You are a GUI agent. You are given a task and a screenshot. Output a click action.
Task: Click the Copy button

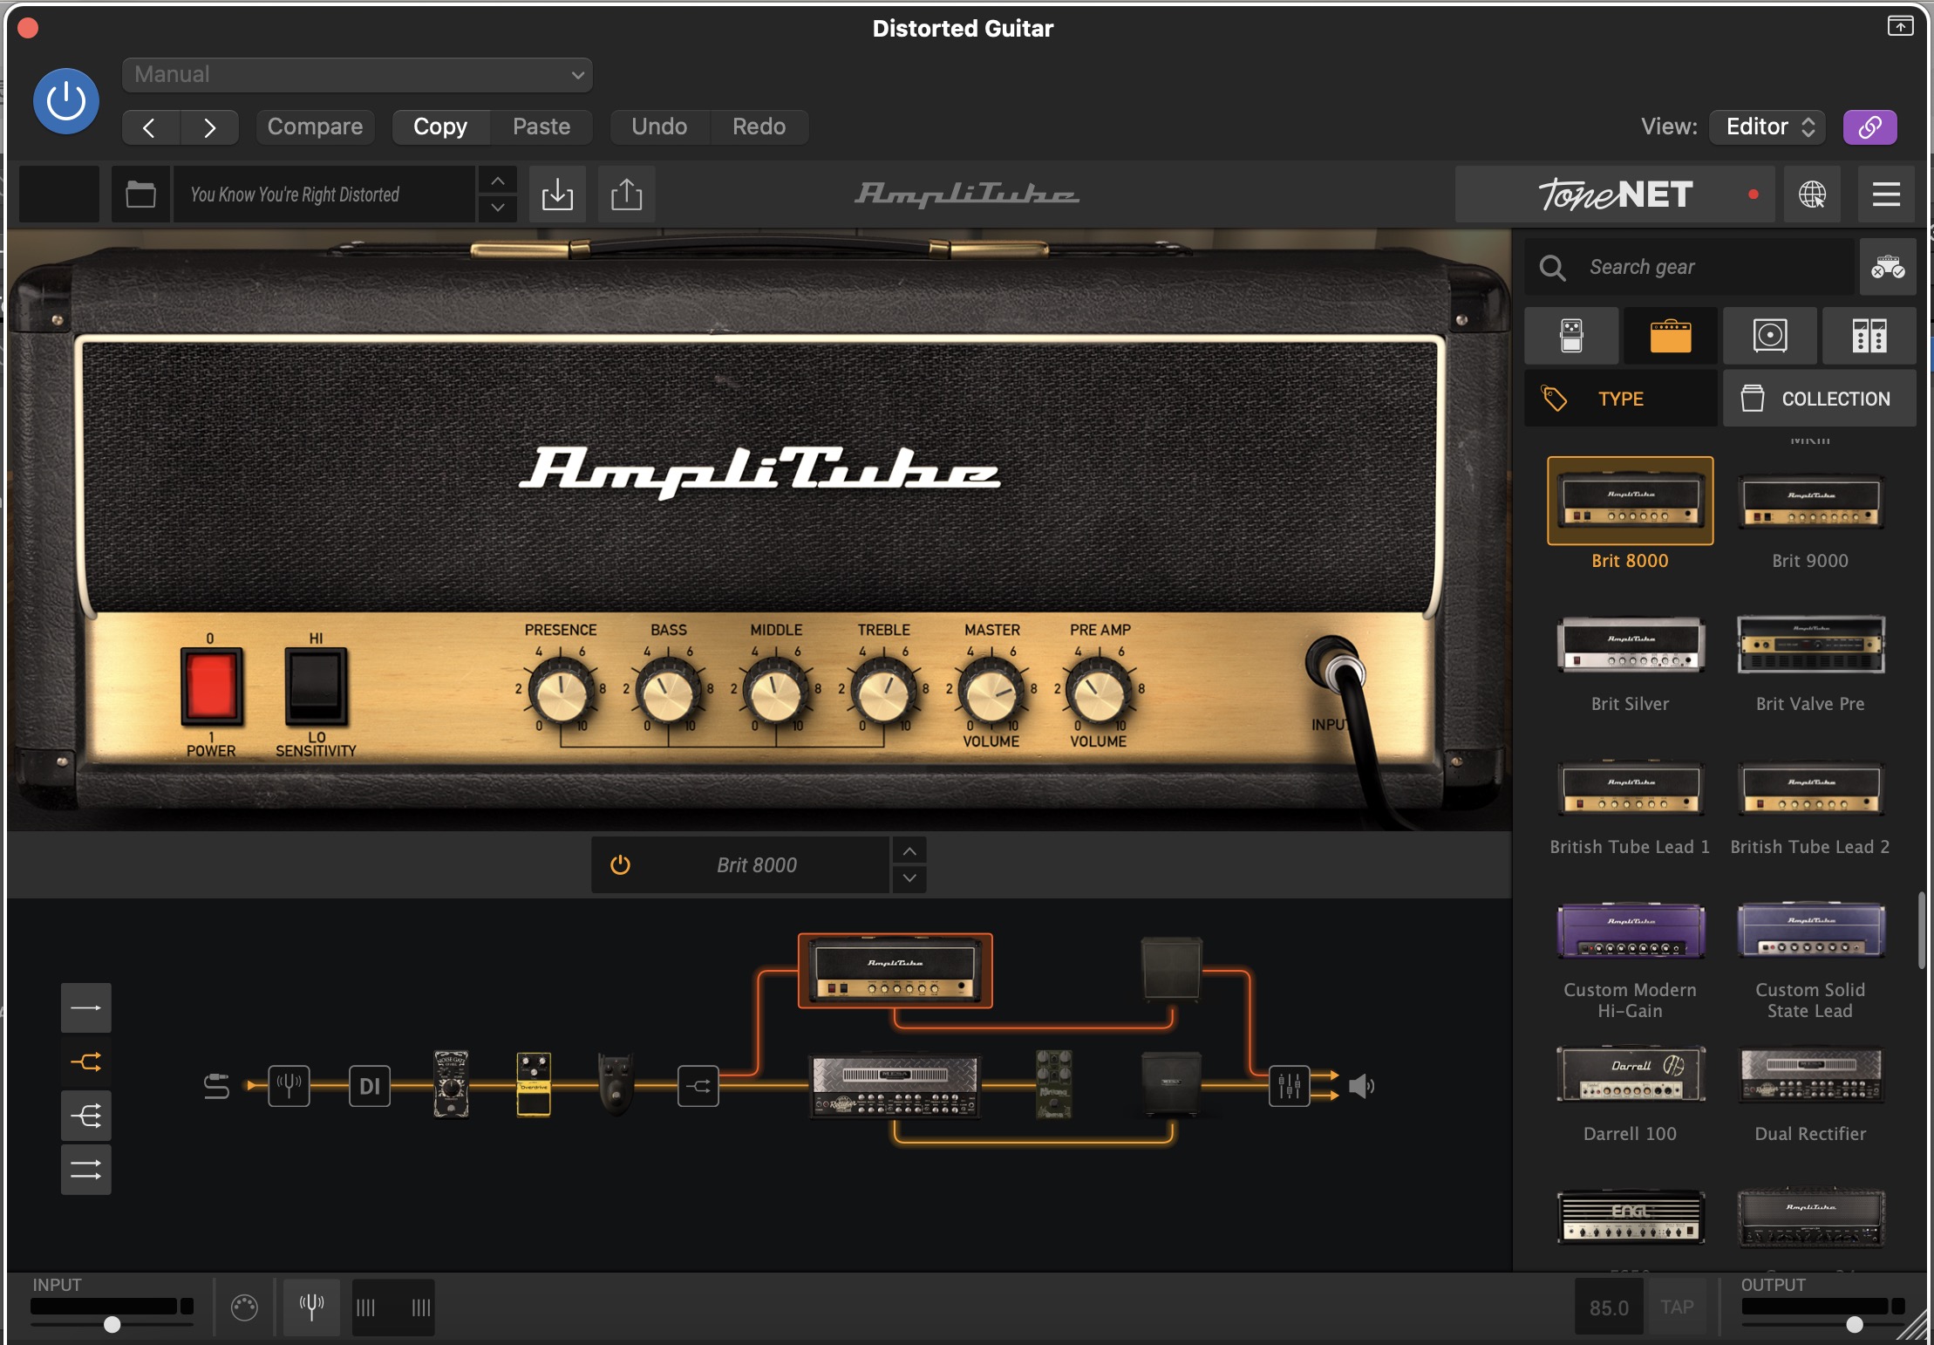[x=440, y=127]
